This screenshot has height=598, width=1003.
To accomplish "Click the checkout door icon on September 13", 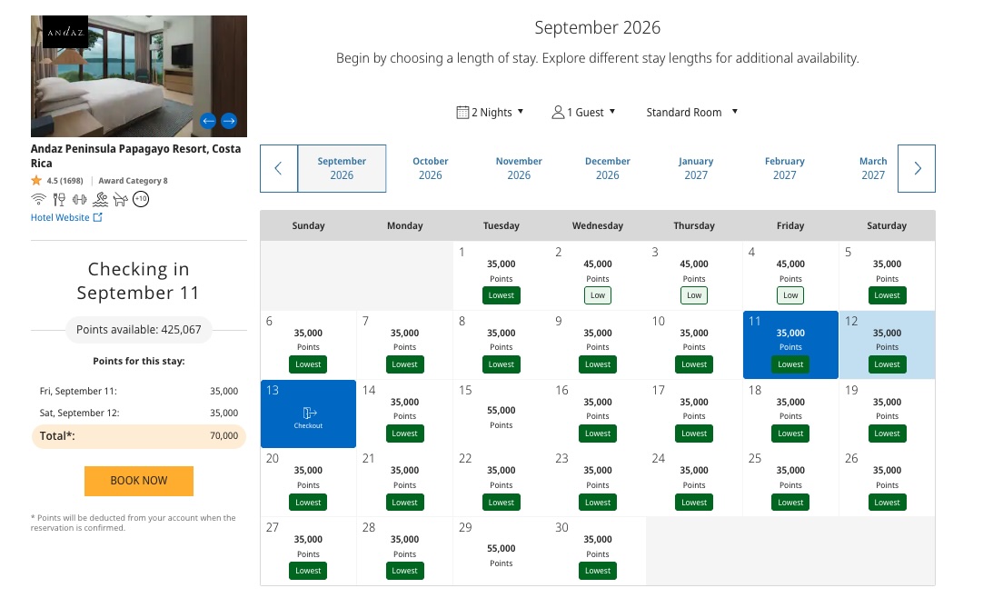I will (x=310, y=413).
